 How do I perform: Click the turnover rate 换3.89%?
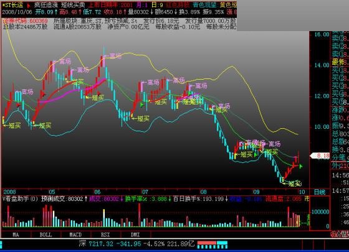(189, 12)
